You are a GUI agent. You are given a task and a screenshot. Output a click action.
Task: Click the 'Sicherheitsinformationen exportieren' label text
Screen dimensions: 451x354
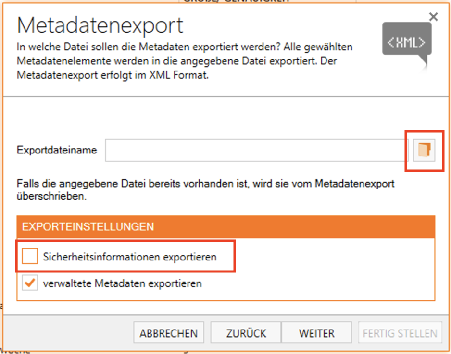pos(130,257)
